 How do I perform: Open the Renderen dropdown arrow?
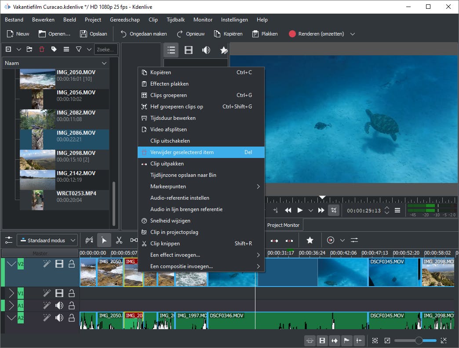[352, 34]
